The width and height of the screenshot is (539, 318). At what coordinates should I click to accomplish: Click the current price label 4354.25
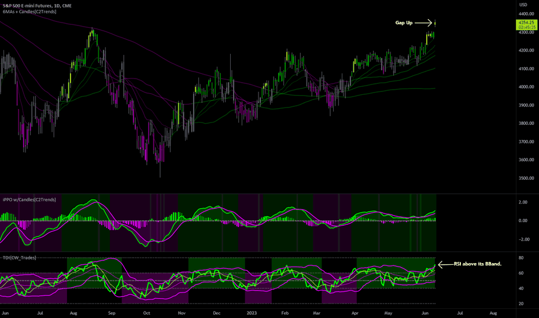pyautogui.click(x=526, y=23)
